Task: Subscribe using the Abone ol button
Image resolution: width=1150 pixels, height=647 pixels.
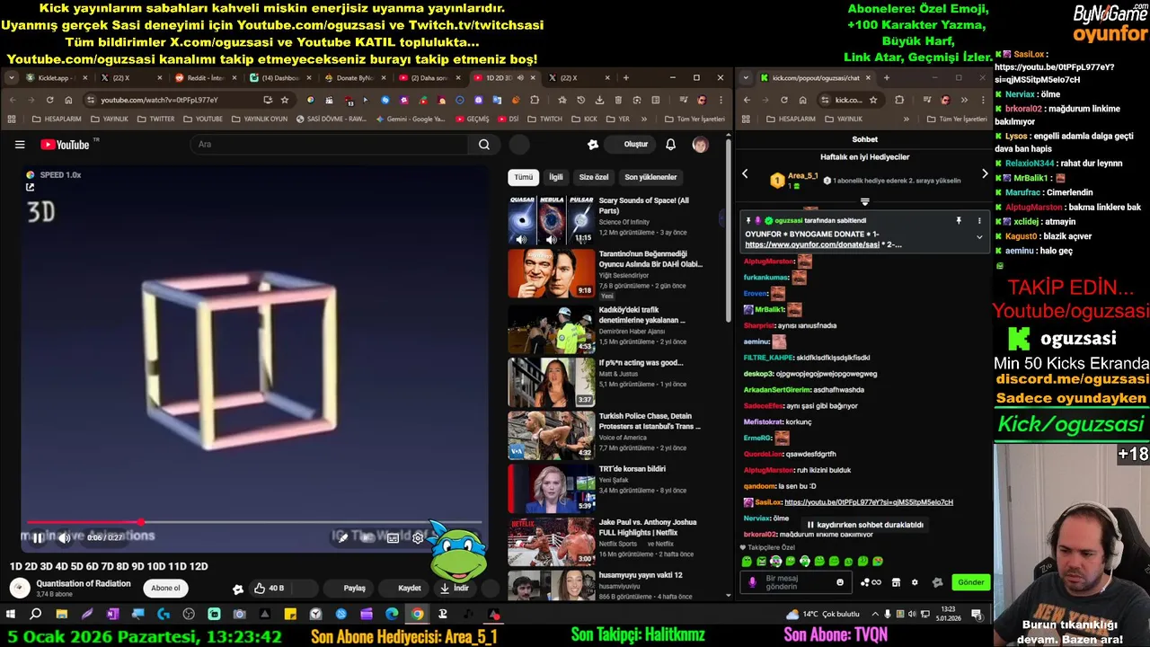Action: 165,589
